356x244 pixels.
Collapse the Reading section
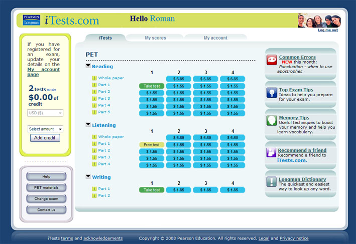pyautogui.click(x=88, y=66)
